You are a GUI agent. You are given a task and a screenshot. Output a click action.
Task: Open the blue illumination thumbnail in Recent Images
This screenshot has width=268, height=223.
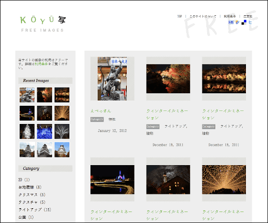(x=45, y=132)
